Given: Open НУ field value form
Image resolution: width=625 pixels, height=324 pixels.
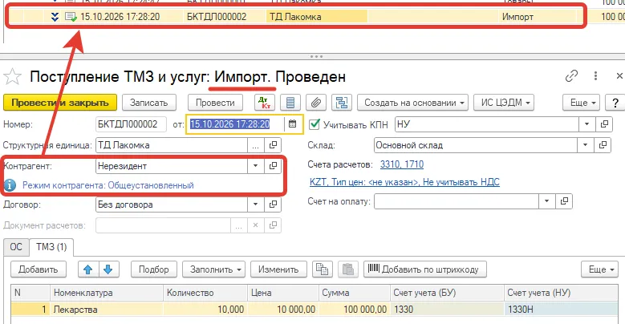Looking at the screenshot, I should [604, 124].
